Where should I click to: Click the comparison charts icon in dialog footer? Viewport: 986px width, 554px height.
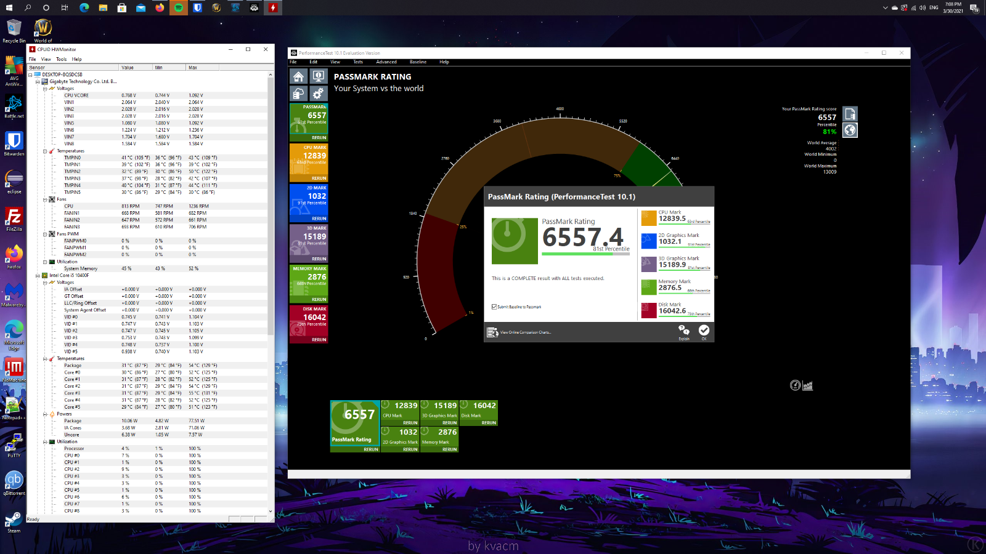492,332
